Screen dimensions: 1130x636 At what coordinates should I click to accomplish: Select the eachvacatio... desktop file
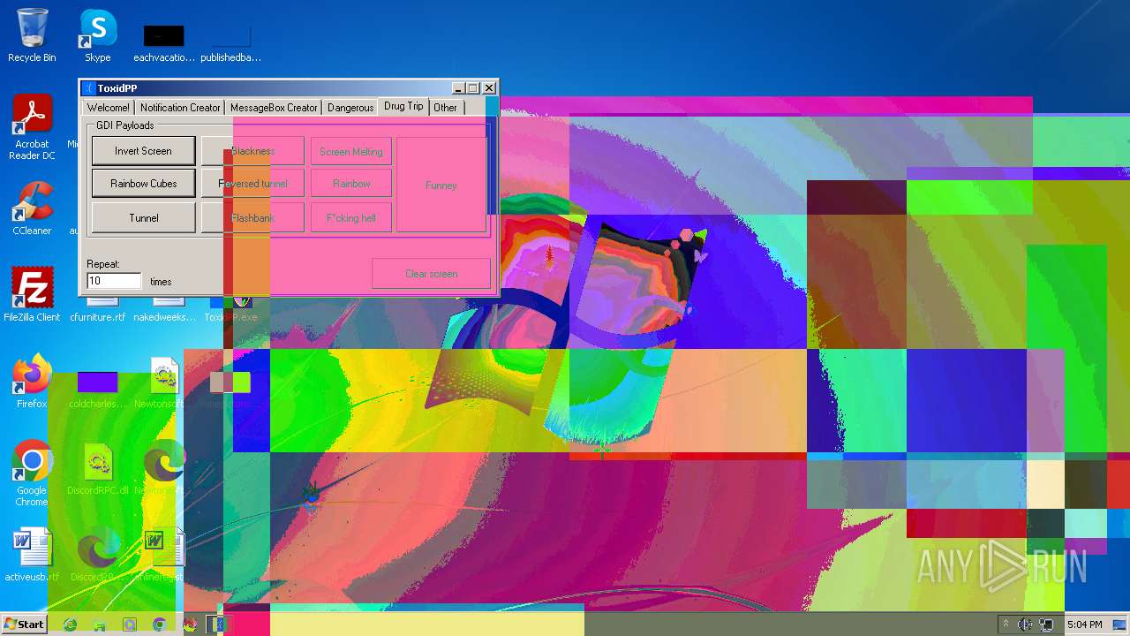coord(164,42)
